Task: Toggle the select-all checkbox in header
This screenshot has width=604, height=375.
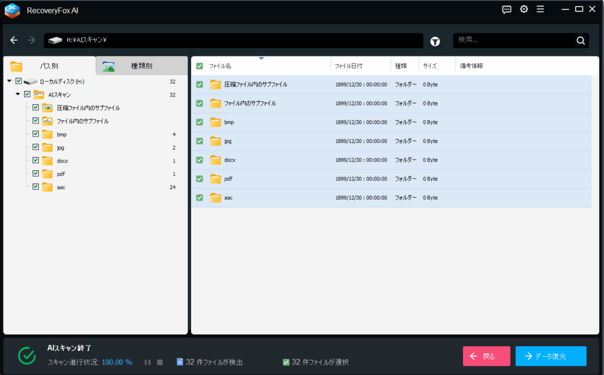Action: (199, 66)
